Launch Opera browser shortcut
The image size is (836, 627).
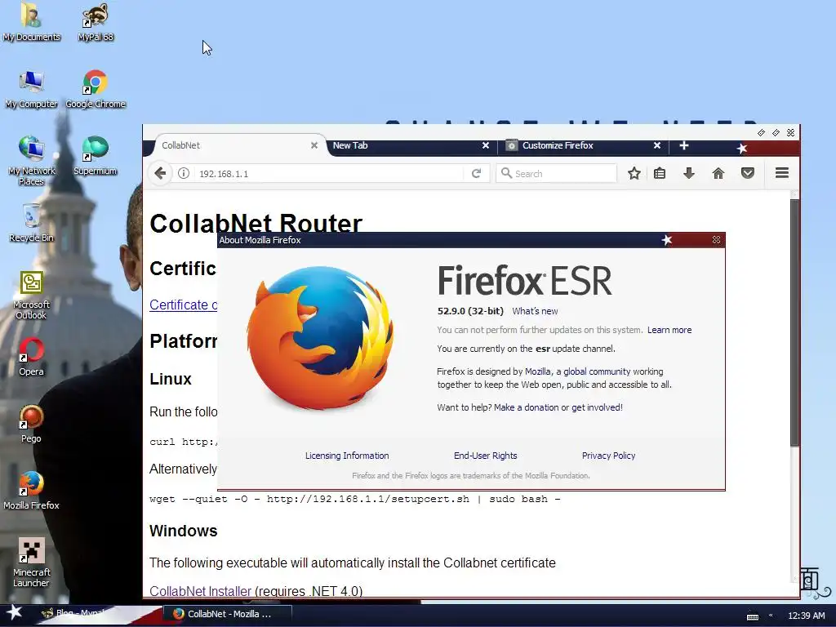coord(31,357)
